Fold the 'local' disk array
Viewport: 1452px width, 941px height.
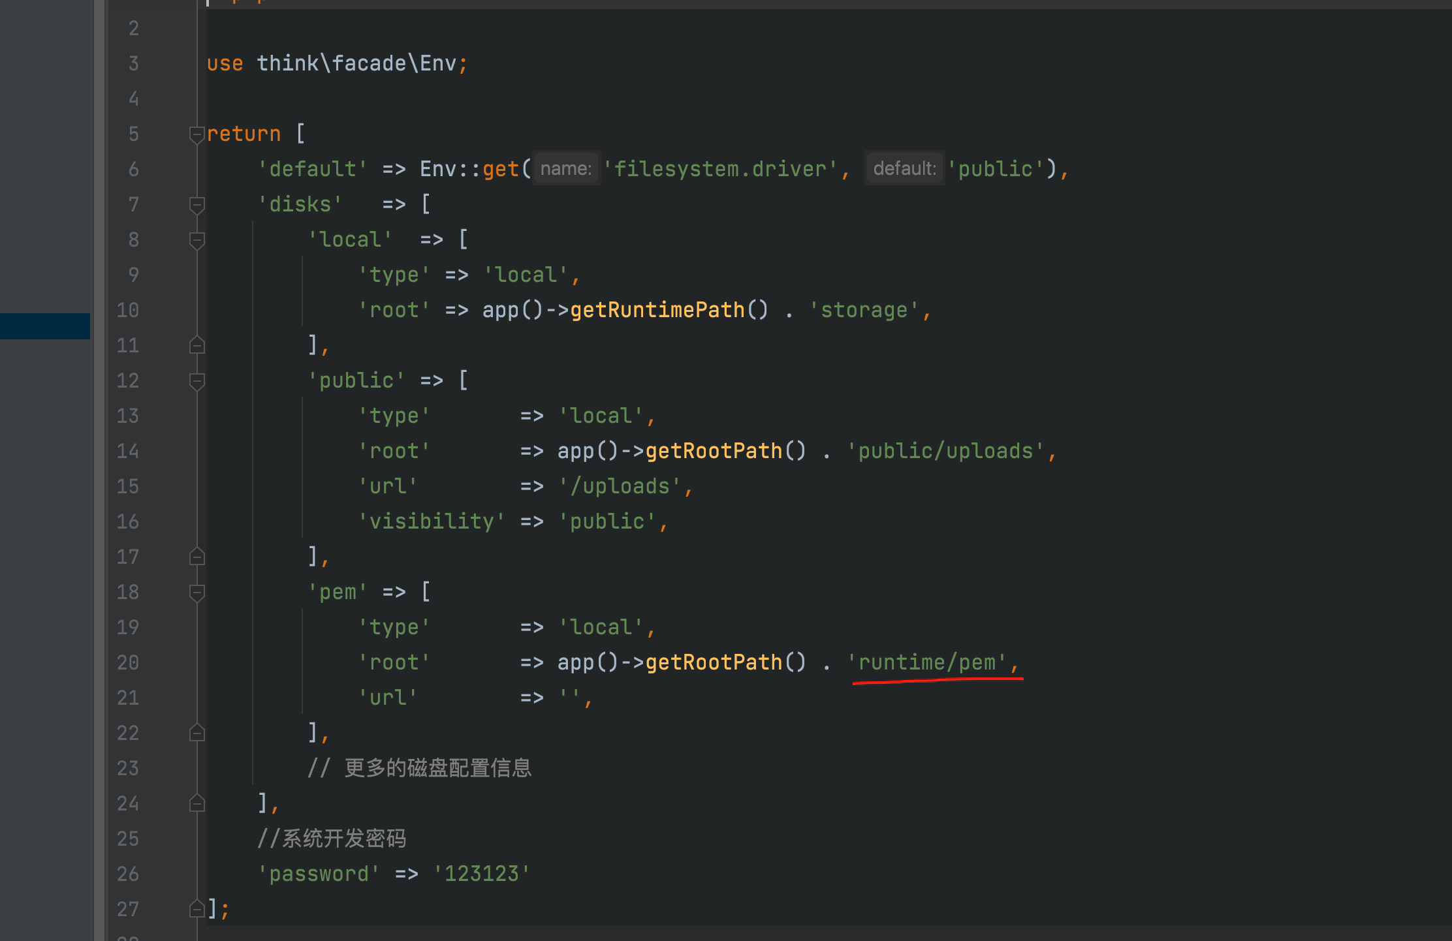[197, 240]
